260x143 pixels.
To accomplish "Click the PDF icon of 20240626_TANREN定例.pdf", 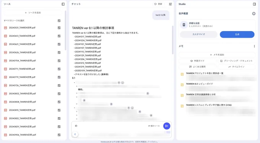I will tap(5, 52).
